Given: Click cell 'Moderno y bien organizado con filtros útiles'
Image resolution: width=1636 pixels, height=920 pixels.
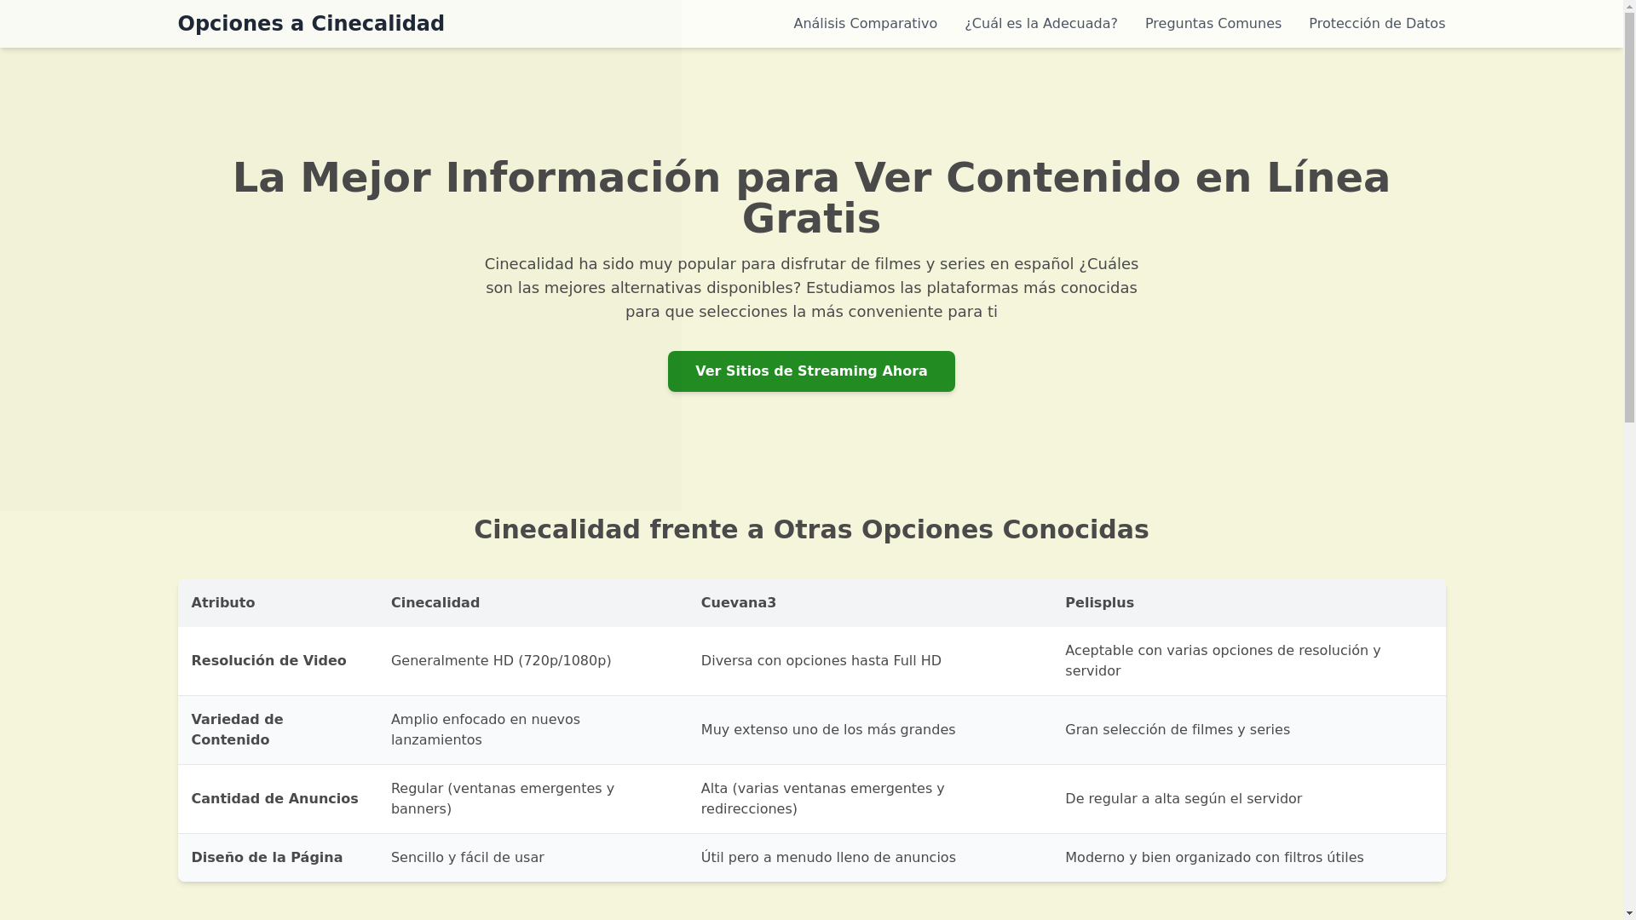Looking at the screenshot, I should [x=1248, y=858].
